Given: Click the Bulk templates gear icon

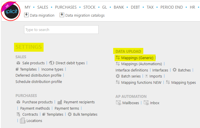Looking at the screenshot, I should (x=70, y=114).
